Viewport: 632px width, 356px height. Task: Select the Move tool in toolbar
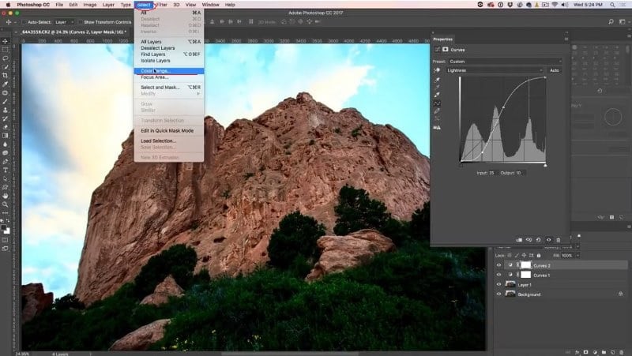tap(6, 41)
